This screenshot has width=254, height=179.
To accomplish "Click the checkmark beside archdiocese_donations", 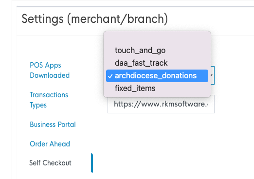I will point(110,76).
